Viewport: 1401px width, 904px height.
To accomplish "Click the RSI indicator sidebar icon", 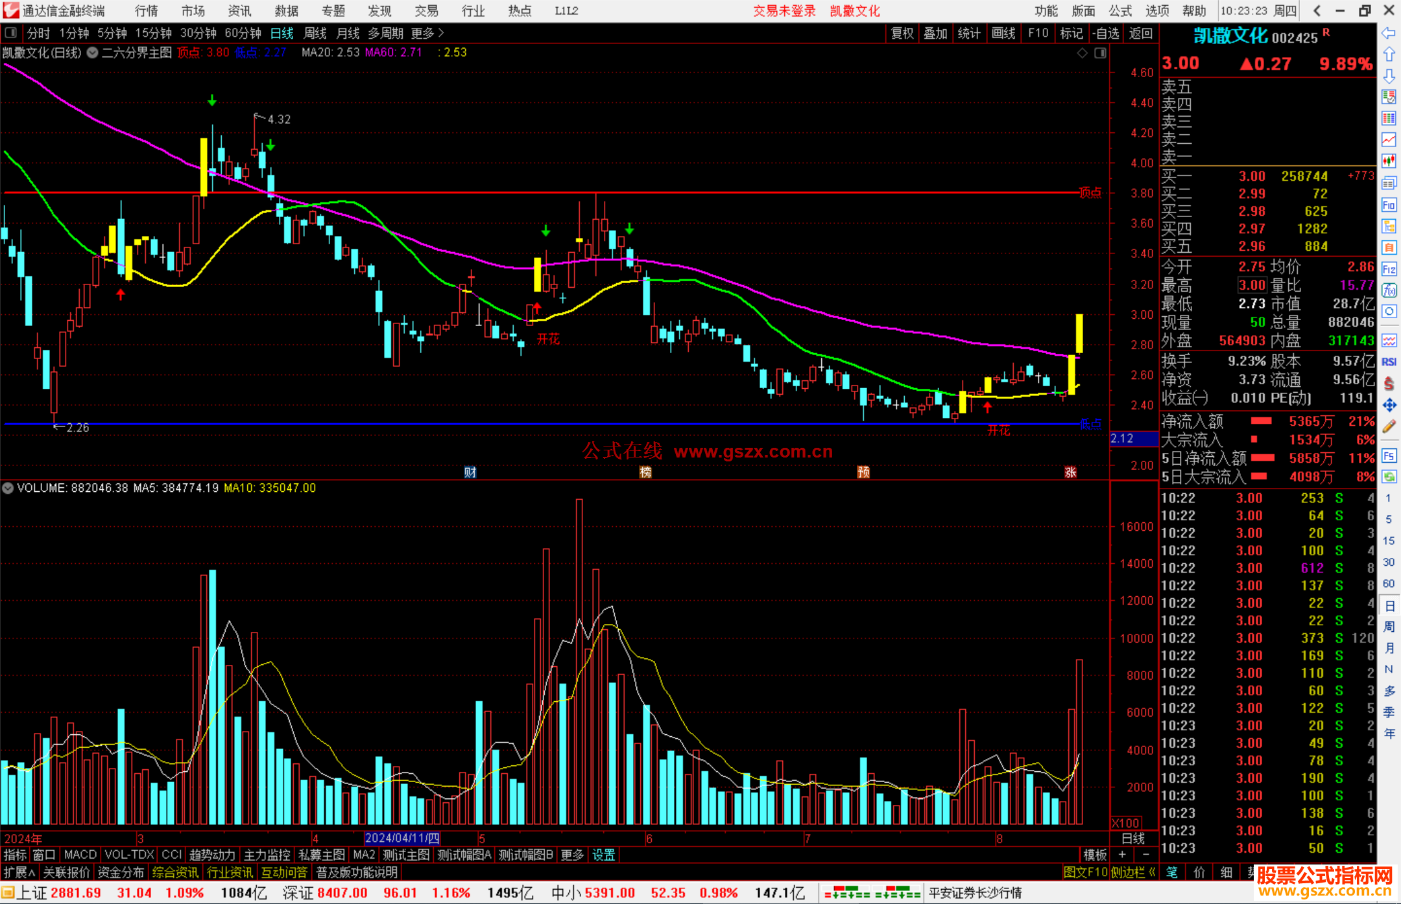I will tap(1389, 362).
